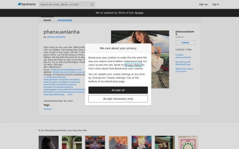
Task: Follow phanxuanlanha
Action: tap(185, 43)
